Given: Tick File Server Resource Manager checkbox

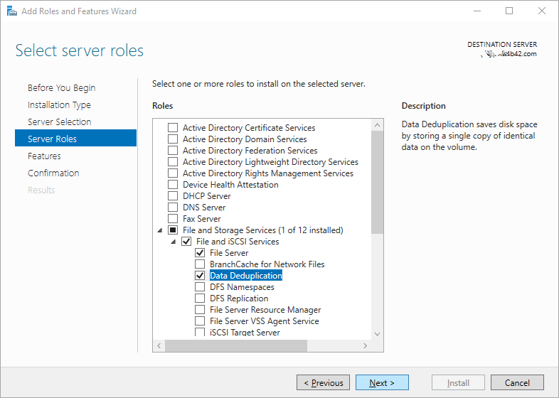Looking at the screenshot, I should click(200, 310).
